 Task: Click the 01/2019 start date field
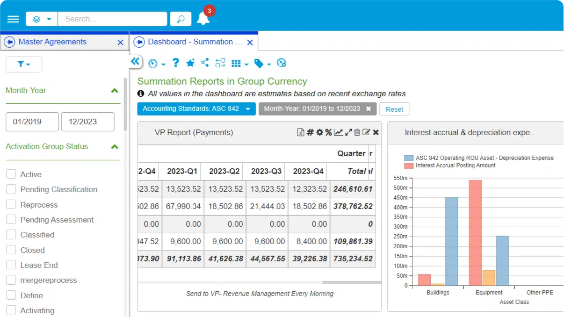[32, 122]
